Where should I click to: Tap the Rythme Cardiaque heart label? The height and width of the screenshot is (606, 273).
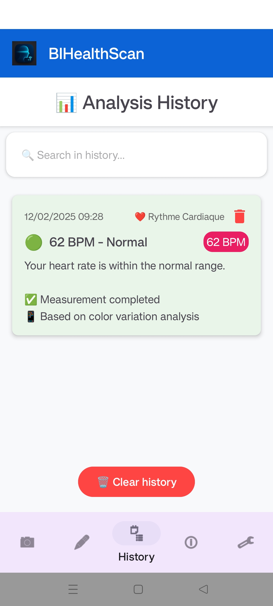pyautogui.click(x=180, y=217)
